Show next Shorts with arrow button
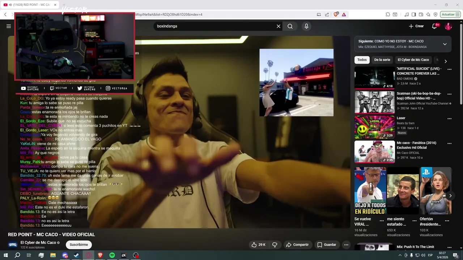 (x=450, y=196)
